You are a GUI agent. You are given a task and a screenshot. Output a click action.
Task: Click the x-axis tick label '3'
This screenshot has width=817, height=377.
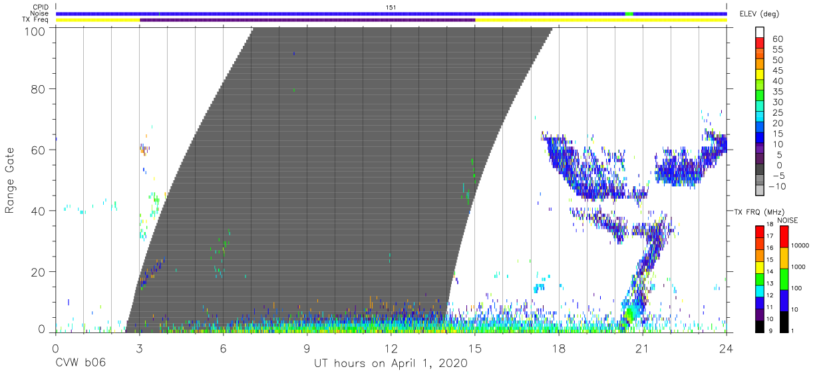pyautogui.click(x=139, y=348)
